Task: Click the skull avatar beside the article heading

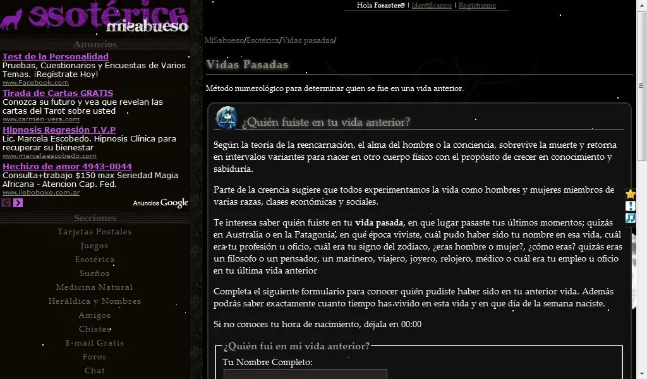Action: [x=226, y=118]
